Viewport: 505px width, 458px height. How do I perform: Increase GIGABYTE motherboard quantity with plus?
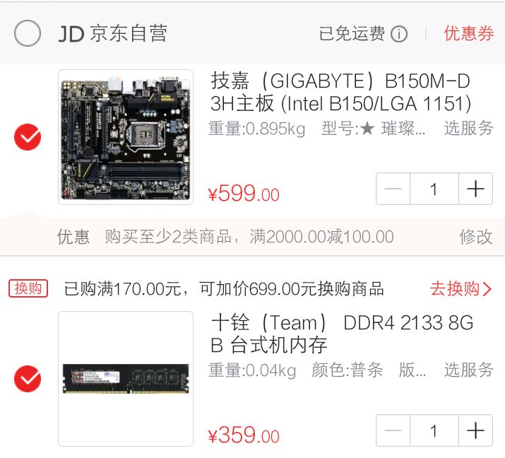coord(476,189)
